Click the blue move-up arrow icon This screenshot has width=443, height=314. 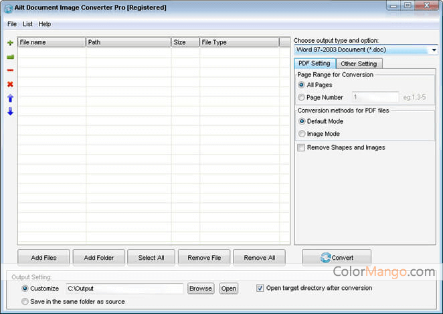10,98
